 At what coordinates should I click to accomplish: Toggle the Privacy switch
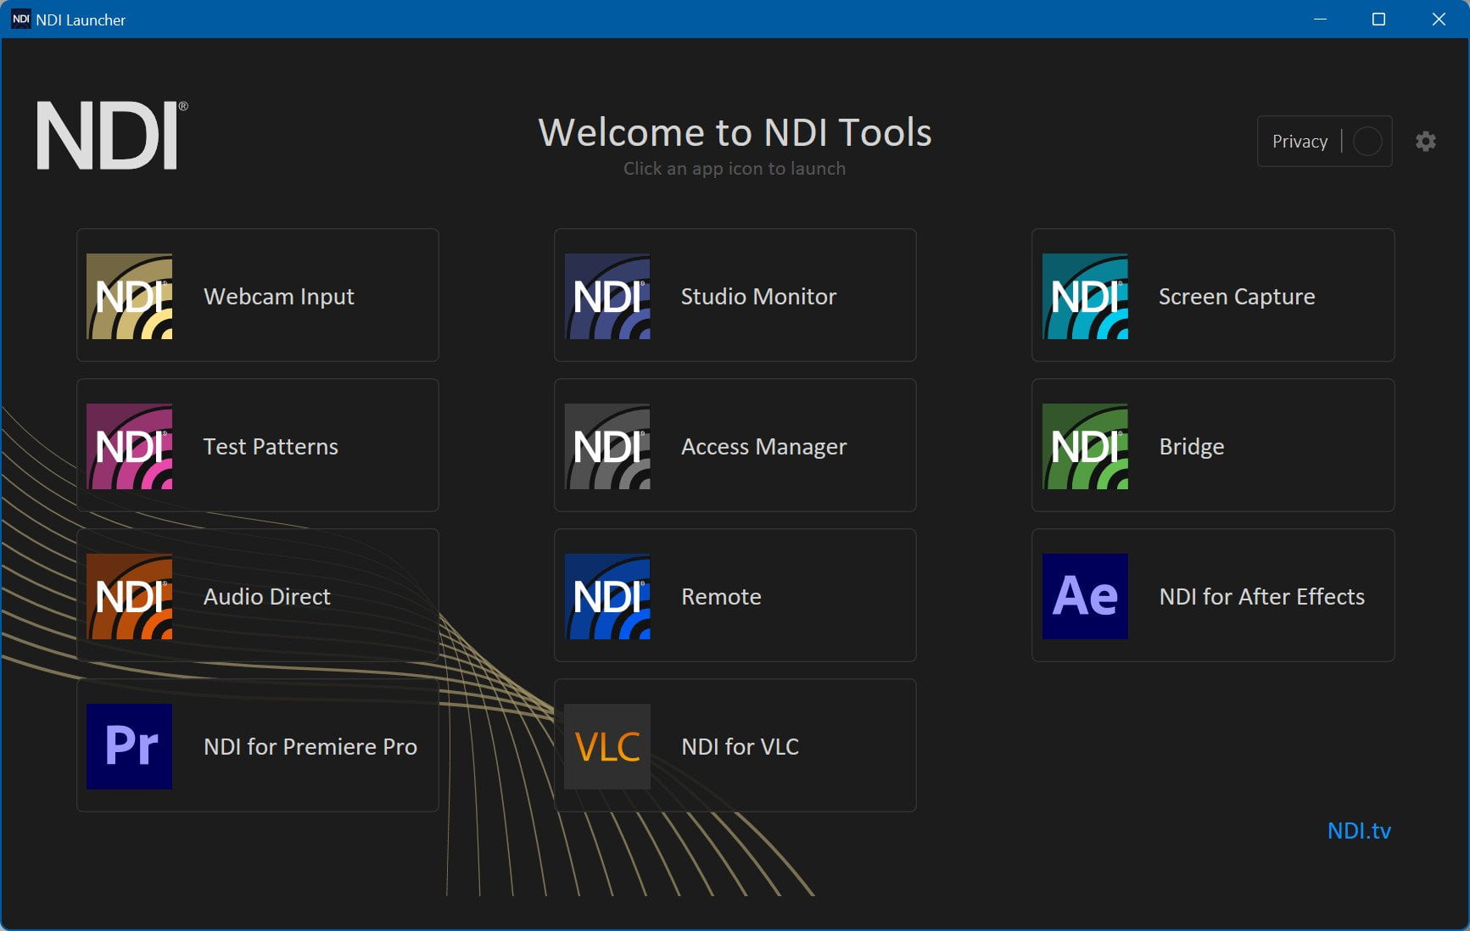[x=1367, y=141]
